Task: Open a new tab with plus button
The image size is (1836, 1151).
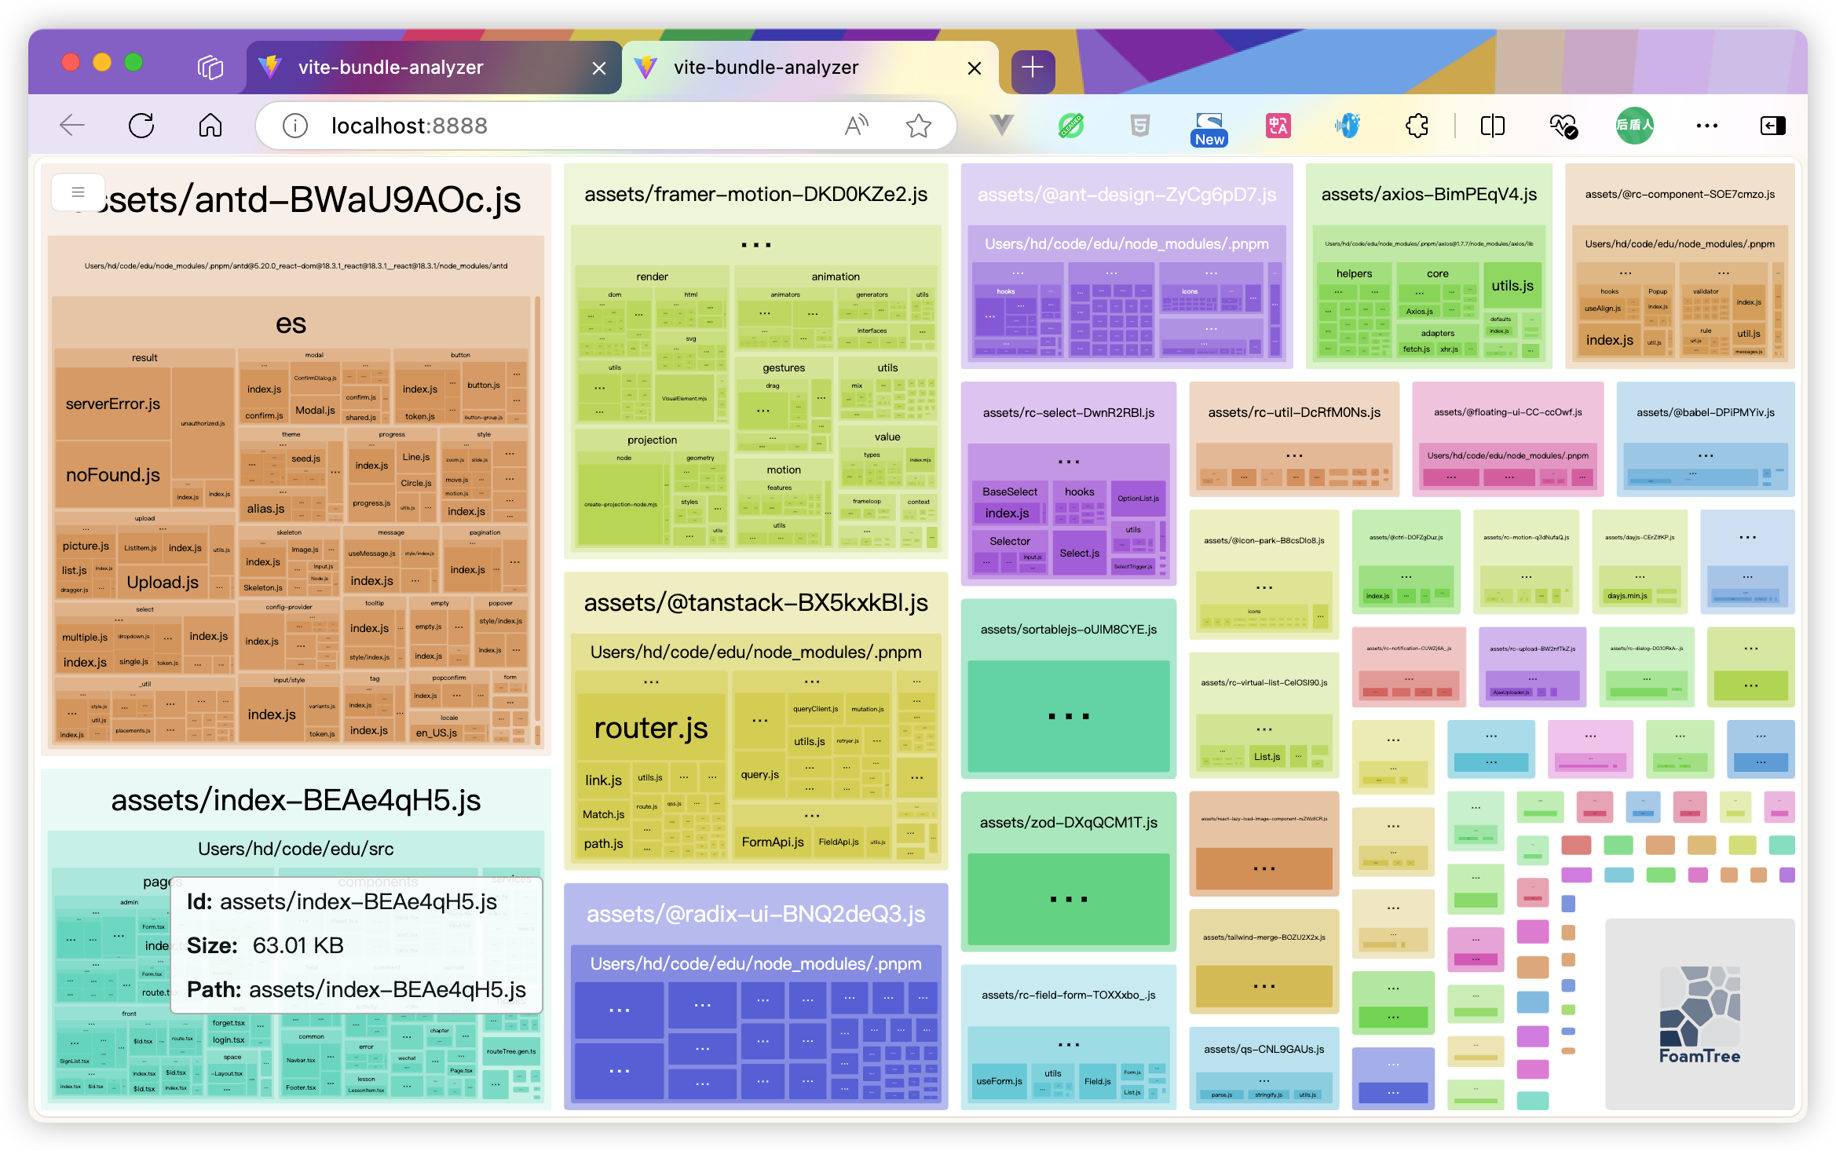Action: 1033,68
